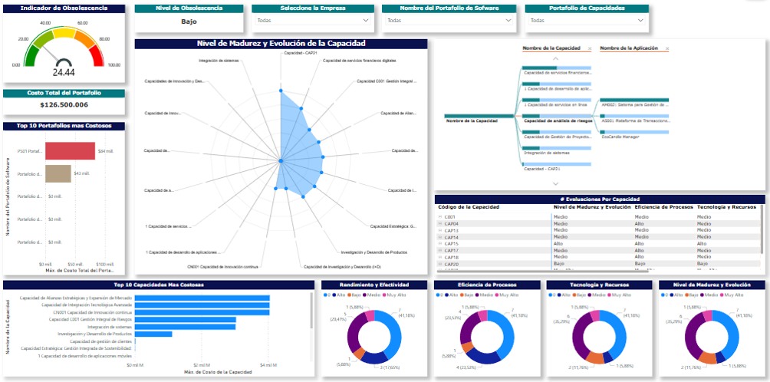This screenshot has height=382, width=770.
Task: Select Capacidad de análisis de riesgos node
Action: 556,120
